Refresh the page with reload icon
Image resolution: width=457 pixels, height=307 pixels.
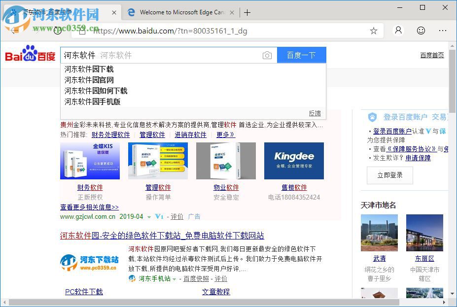pos(58,31)
